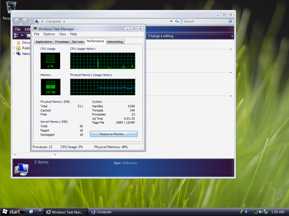Click the large Computer icon in details pane
This screenshot has height=216, width=289.
tap(21, 170)
